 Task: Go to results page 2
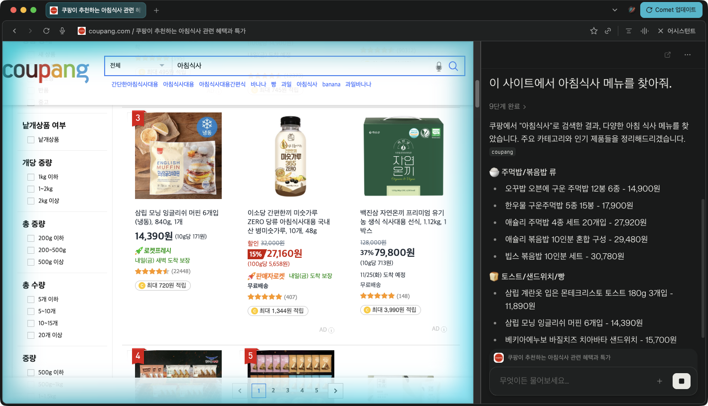coord(273,391)
